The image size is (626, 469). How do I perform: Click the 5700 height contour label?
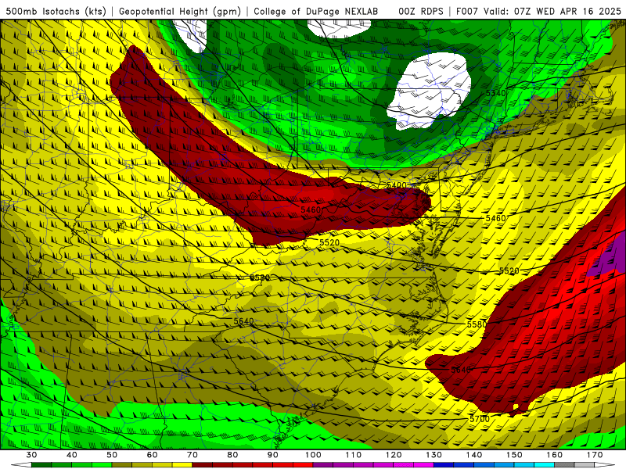coord(480,419)
